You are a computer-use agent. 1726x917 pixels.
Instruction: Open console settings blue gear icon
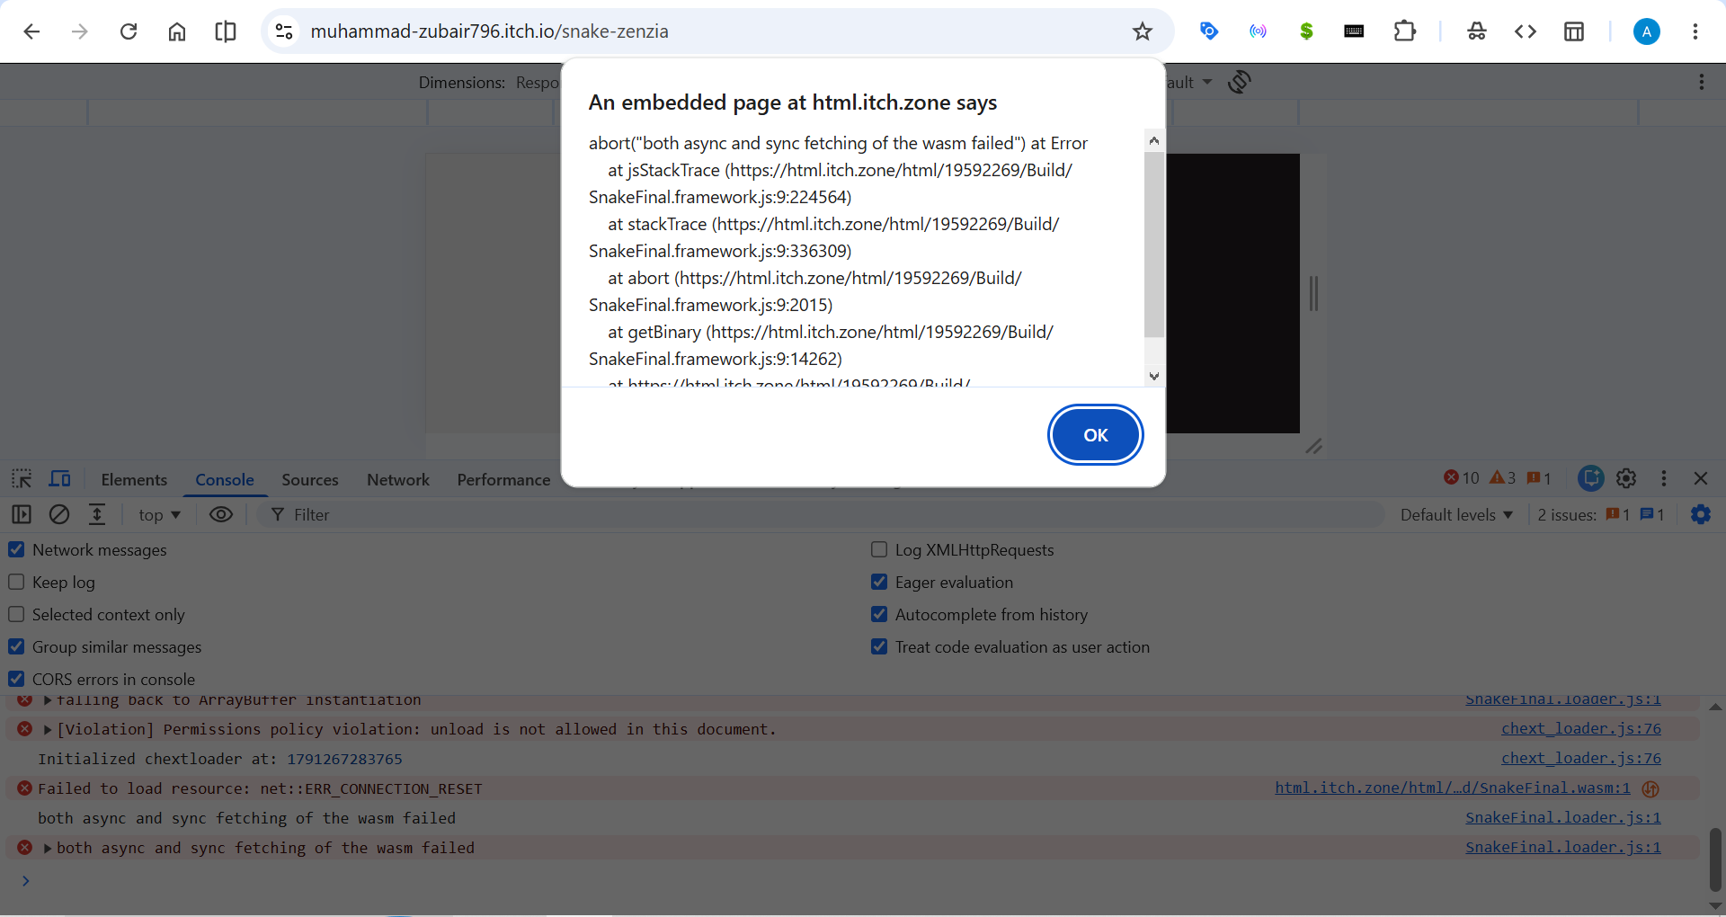[1701, 514]
